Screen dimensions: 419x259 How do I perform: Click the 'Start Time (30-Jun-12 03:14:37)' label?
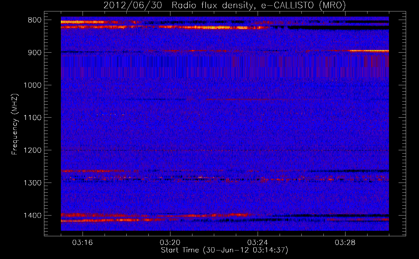(x=225, y=250)
